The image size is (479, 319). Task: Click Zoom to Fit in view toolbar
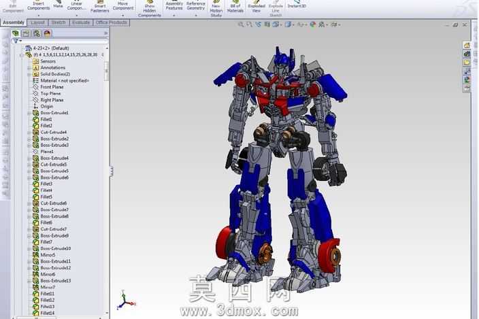point(241,24)
